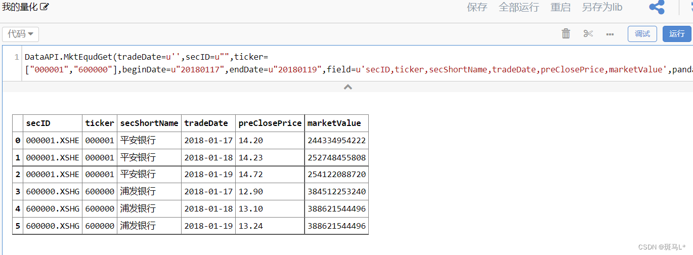Click the marketValue cell 384512253240
The width and height of the screenshot is (693, 255).
click(x=336, y=192)
